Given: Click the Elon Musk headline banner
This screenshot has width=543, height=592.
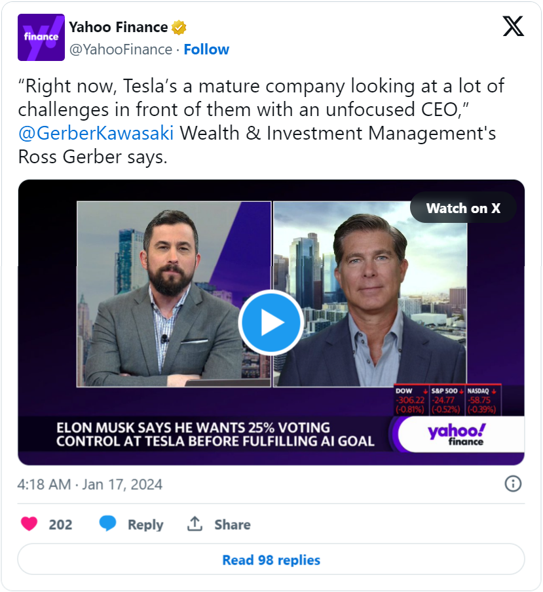Looking at the screenshot, I should coord(203,434).
